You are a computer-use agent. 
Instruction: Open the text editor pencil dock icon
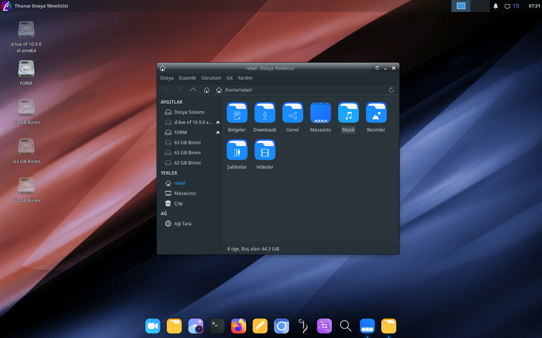point(260,326)
